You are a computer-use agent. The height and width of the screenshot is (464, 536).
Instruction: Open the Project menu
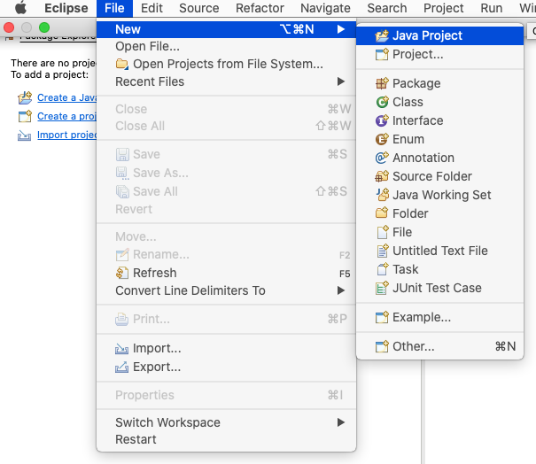tap(443, 8)
